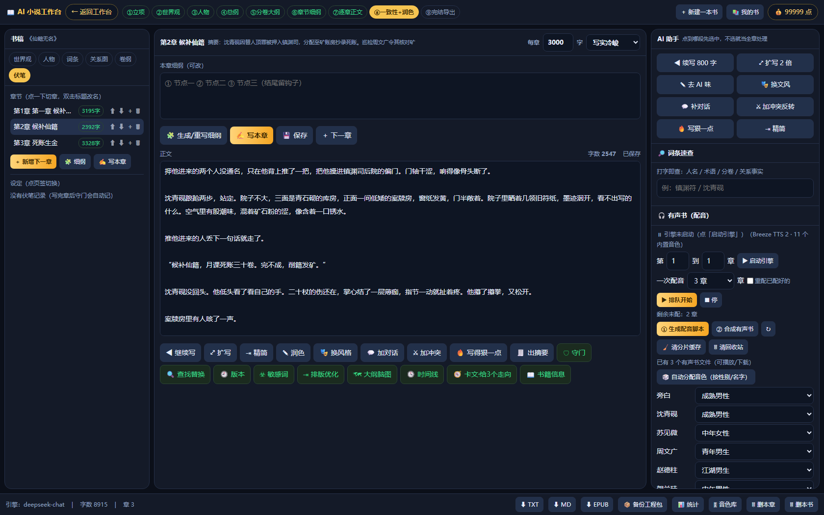Image resolution: width=824 pixels, height=515 pixels.
Task: Open the 大纲脑图 outline mind map
Action: pos(372,374)
